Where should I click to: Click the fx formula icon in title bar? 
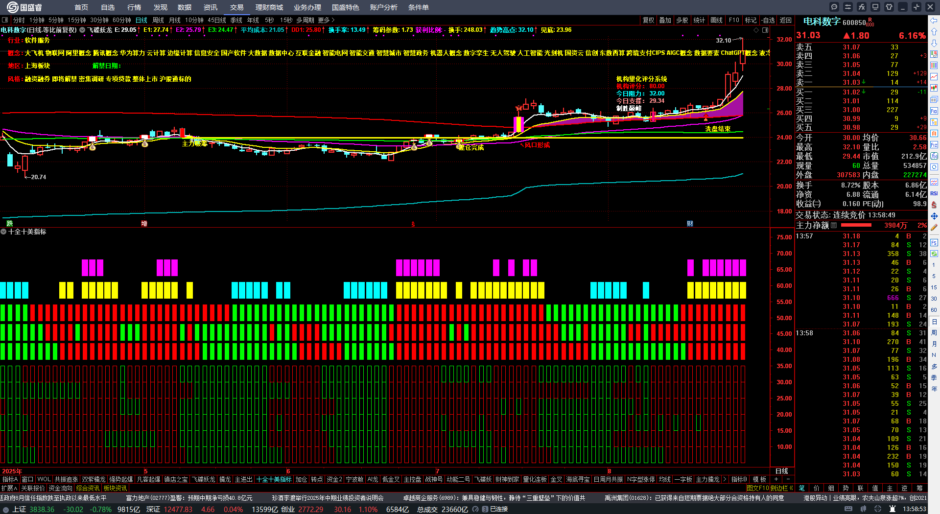(862, 7)
